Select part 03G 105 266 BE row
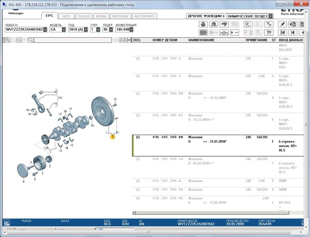Screen dimensions: 310x237 [218, 203]
